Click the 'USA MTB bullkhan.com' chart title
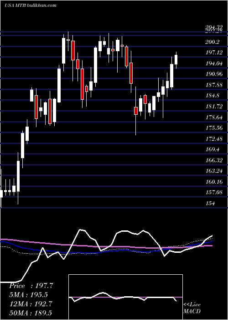228x320 pixels. 31,5
